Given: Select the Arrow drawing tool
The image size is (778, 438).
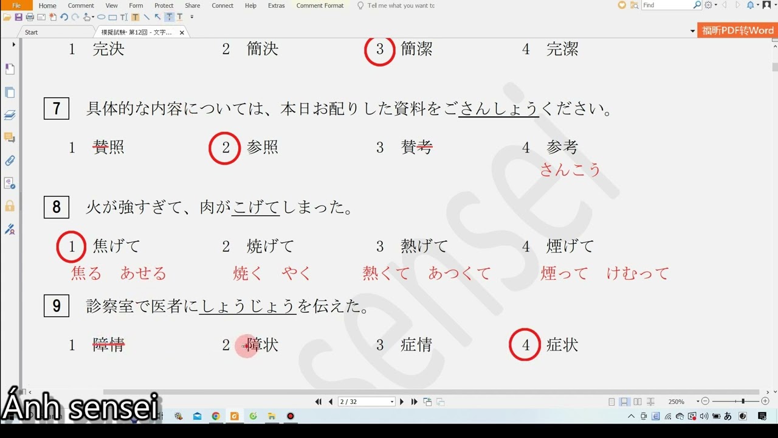Looking at the screenshot, I should click(x=157, y=17).
